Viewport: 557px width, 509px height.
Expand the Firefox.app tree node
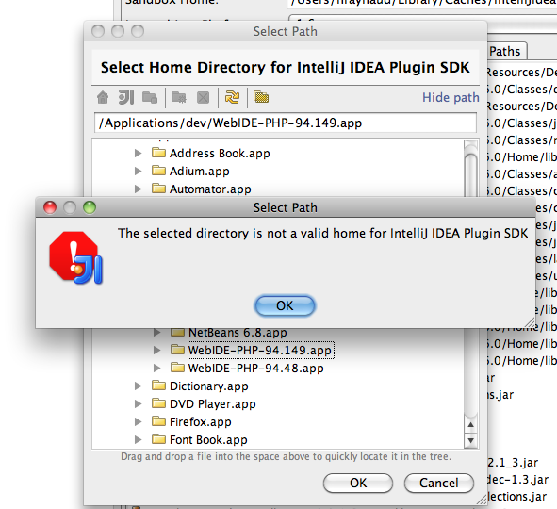point(138,421)
